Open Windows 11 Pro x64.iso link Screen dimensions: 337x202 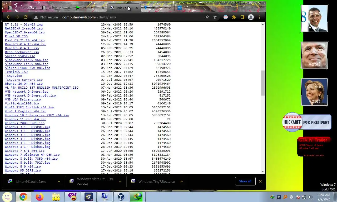coord(26,119)
